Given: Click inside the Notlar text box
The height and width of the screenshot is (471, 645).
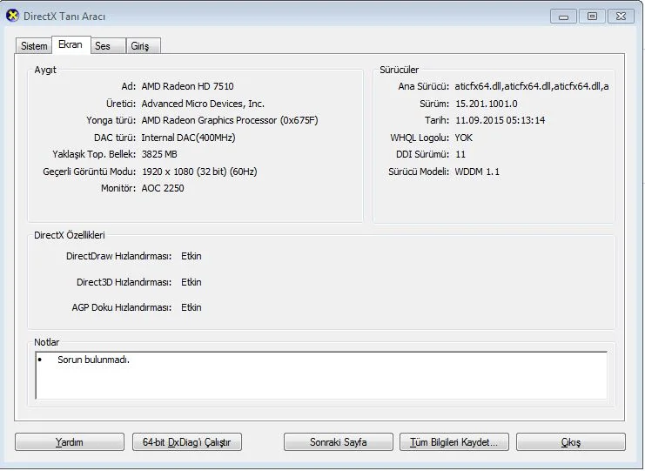Looking at the screenshot, I should click(321, 375).
